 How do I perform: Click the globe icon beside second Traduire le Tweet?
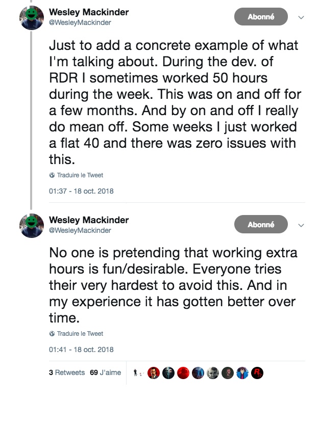52,334
